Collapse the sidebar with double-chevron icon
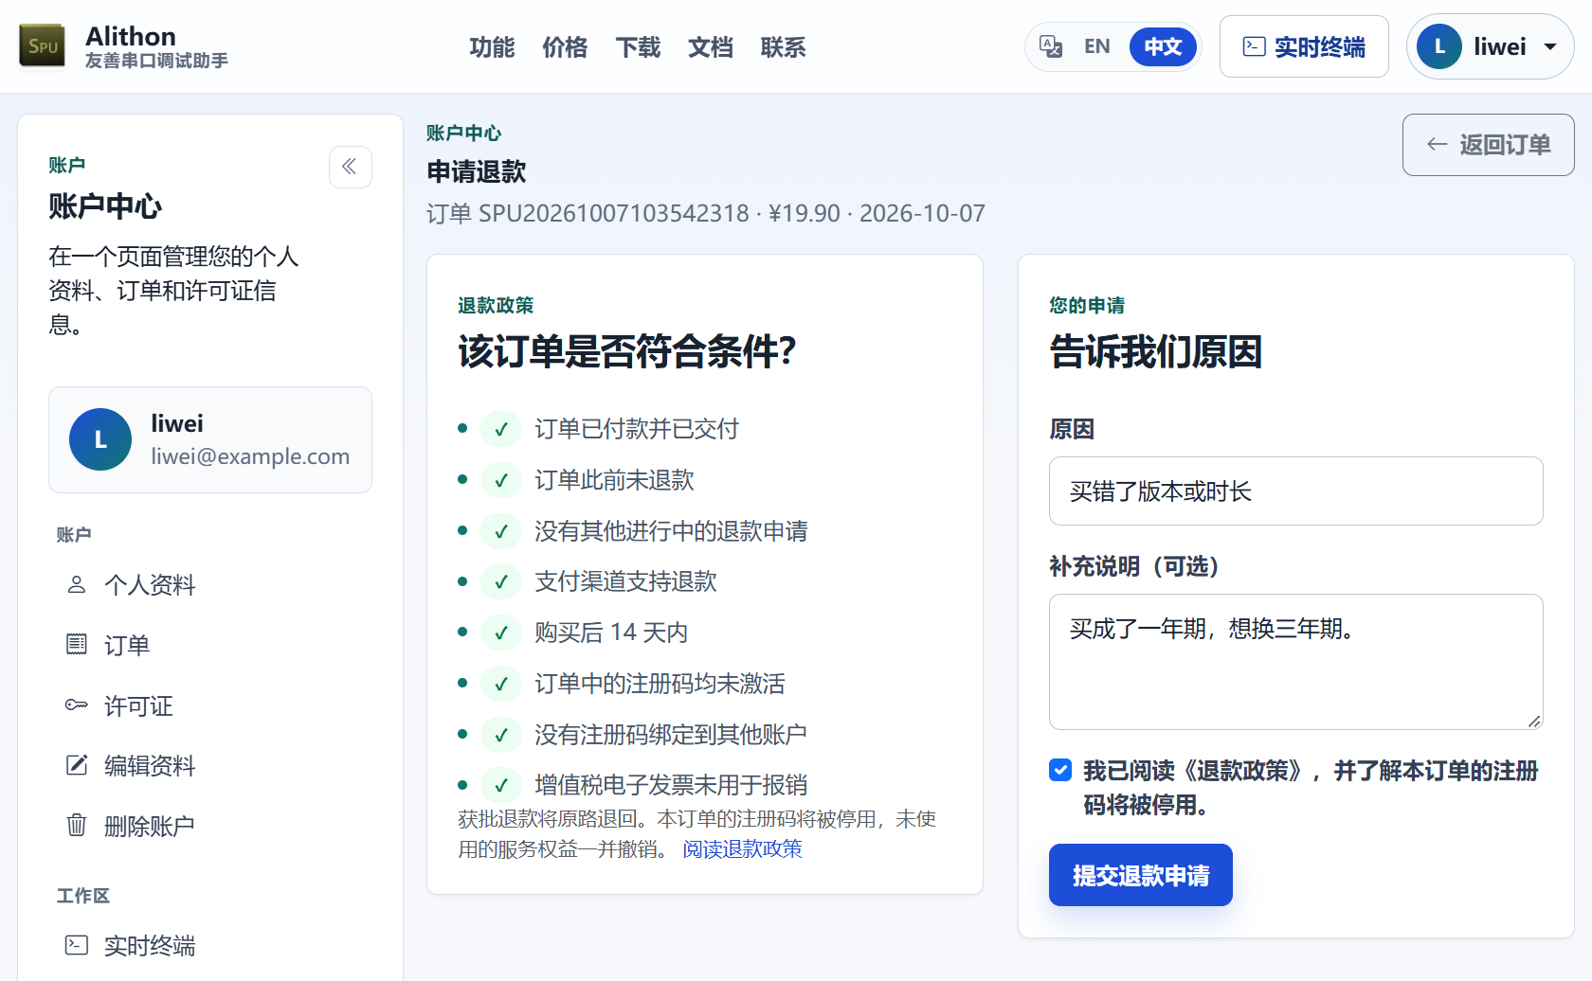The image size is (1592, 981). coord(350,167)
